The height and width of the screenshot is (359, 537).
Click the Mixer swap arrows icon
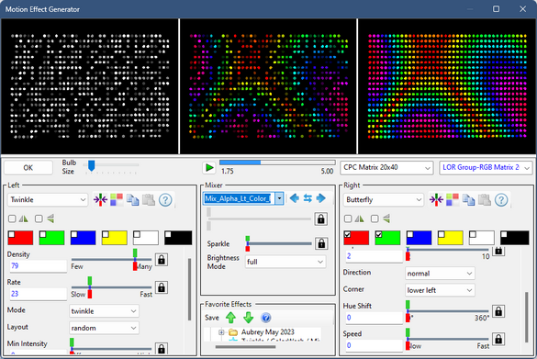tap(308, 198)
